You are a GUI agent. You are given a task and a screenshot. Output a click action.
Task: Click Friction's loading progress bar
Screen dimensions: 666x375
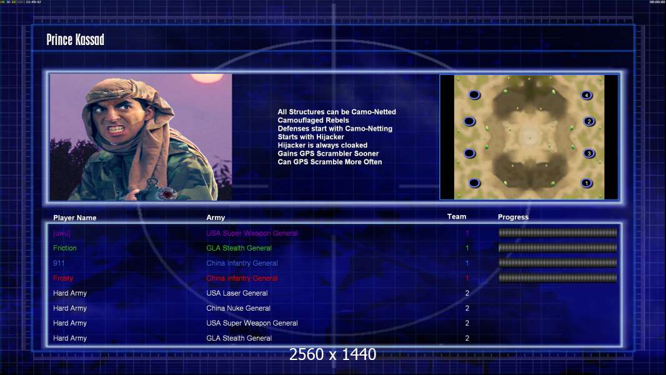coord(558,247)
